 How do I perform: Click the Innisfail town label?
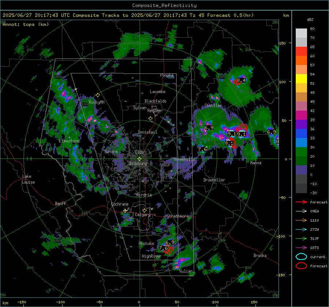point(147,132)
